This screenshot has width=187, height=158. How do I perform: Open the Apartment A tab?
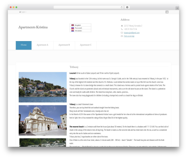tap(42, 45)
